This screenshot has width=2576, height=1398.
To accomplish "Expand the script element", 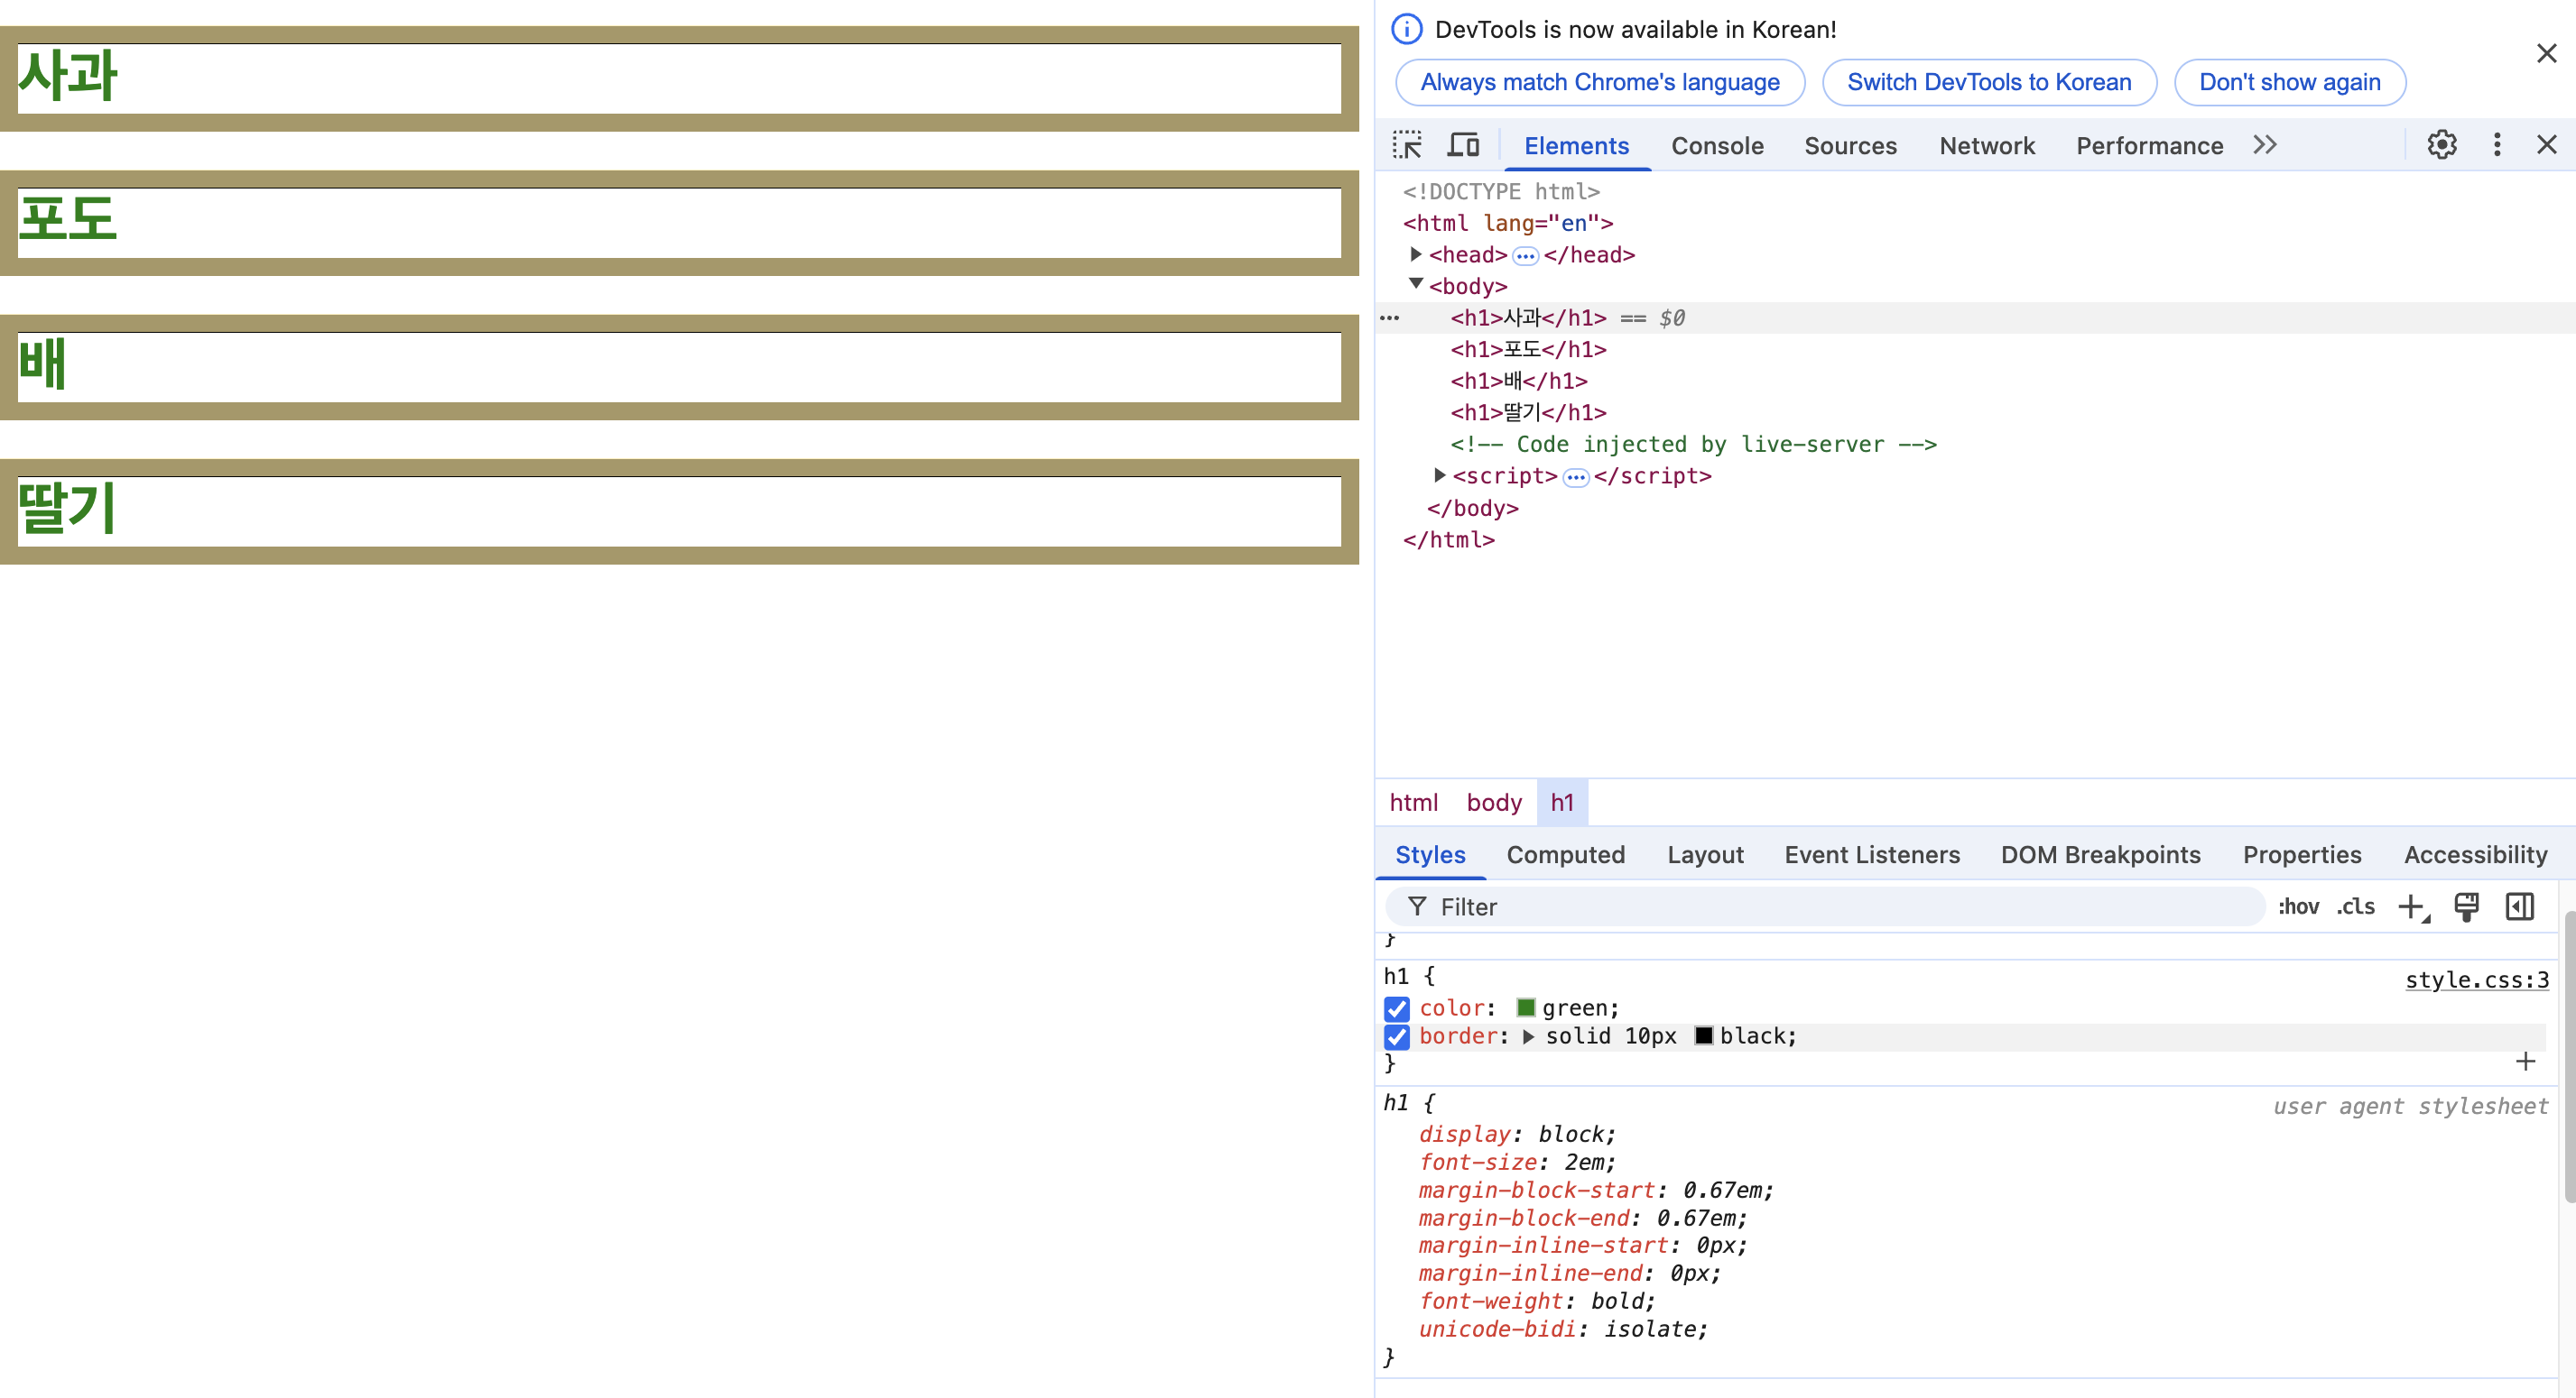I will [x=1438, y=475].
